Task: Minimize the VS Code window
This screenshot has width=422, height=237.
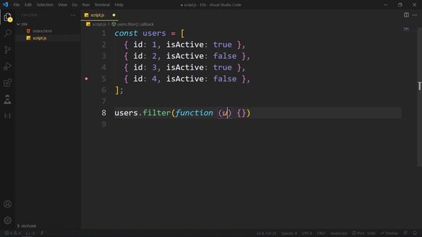Action: (x=385, y=5)
